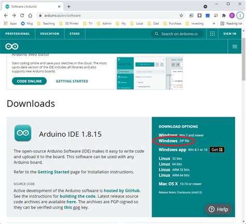Click the Help button

(x=218, y=209)
